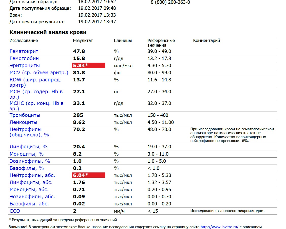Click the Клинический анализ крови heading
Screen dimensions: 286x229
(48, 32)
